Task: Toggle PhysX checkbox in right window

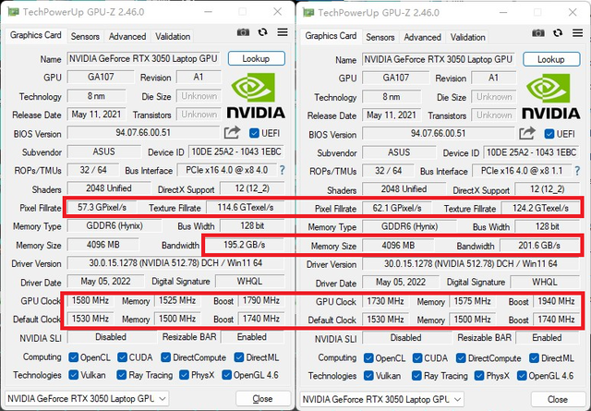Action: (x=479, y=376)
